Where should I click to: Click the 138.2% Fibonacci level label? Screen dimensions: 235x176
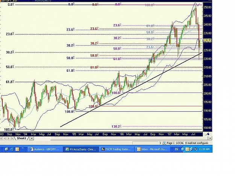pyautogui.click(x=116, y=126)
